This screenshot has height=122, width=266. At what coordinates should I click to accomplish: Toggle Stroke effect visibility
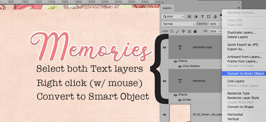[180, 100]
